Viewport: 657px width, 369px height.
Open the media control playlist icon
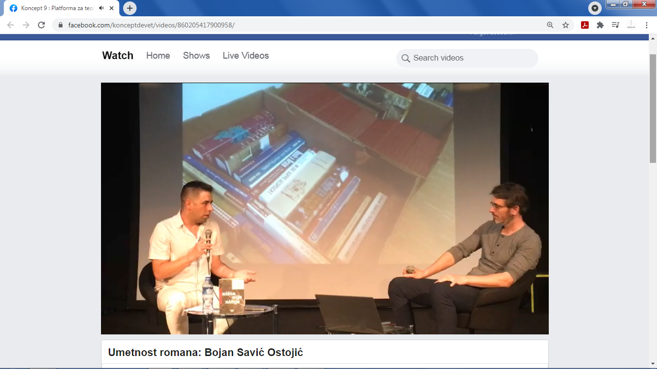pyautogui.click(x=616, y=25)
